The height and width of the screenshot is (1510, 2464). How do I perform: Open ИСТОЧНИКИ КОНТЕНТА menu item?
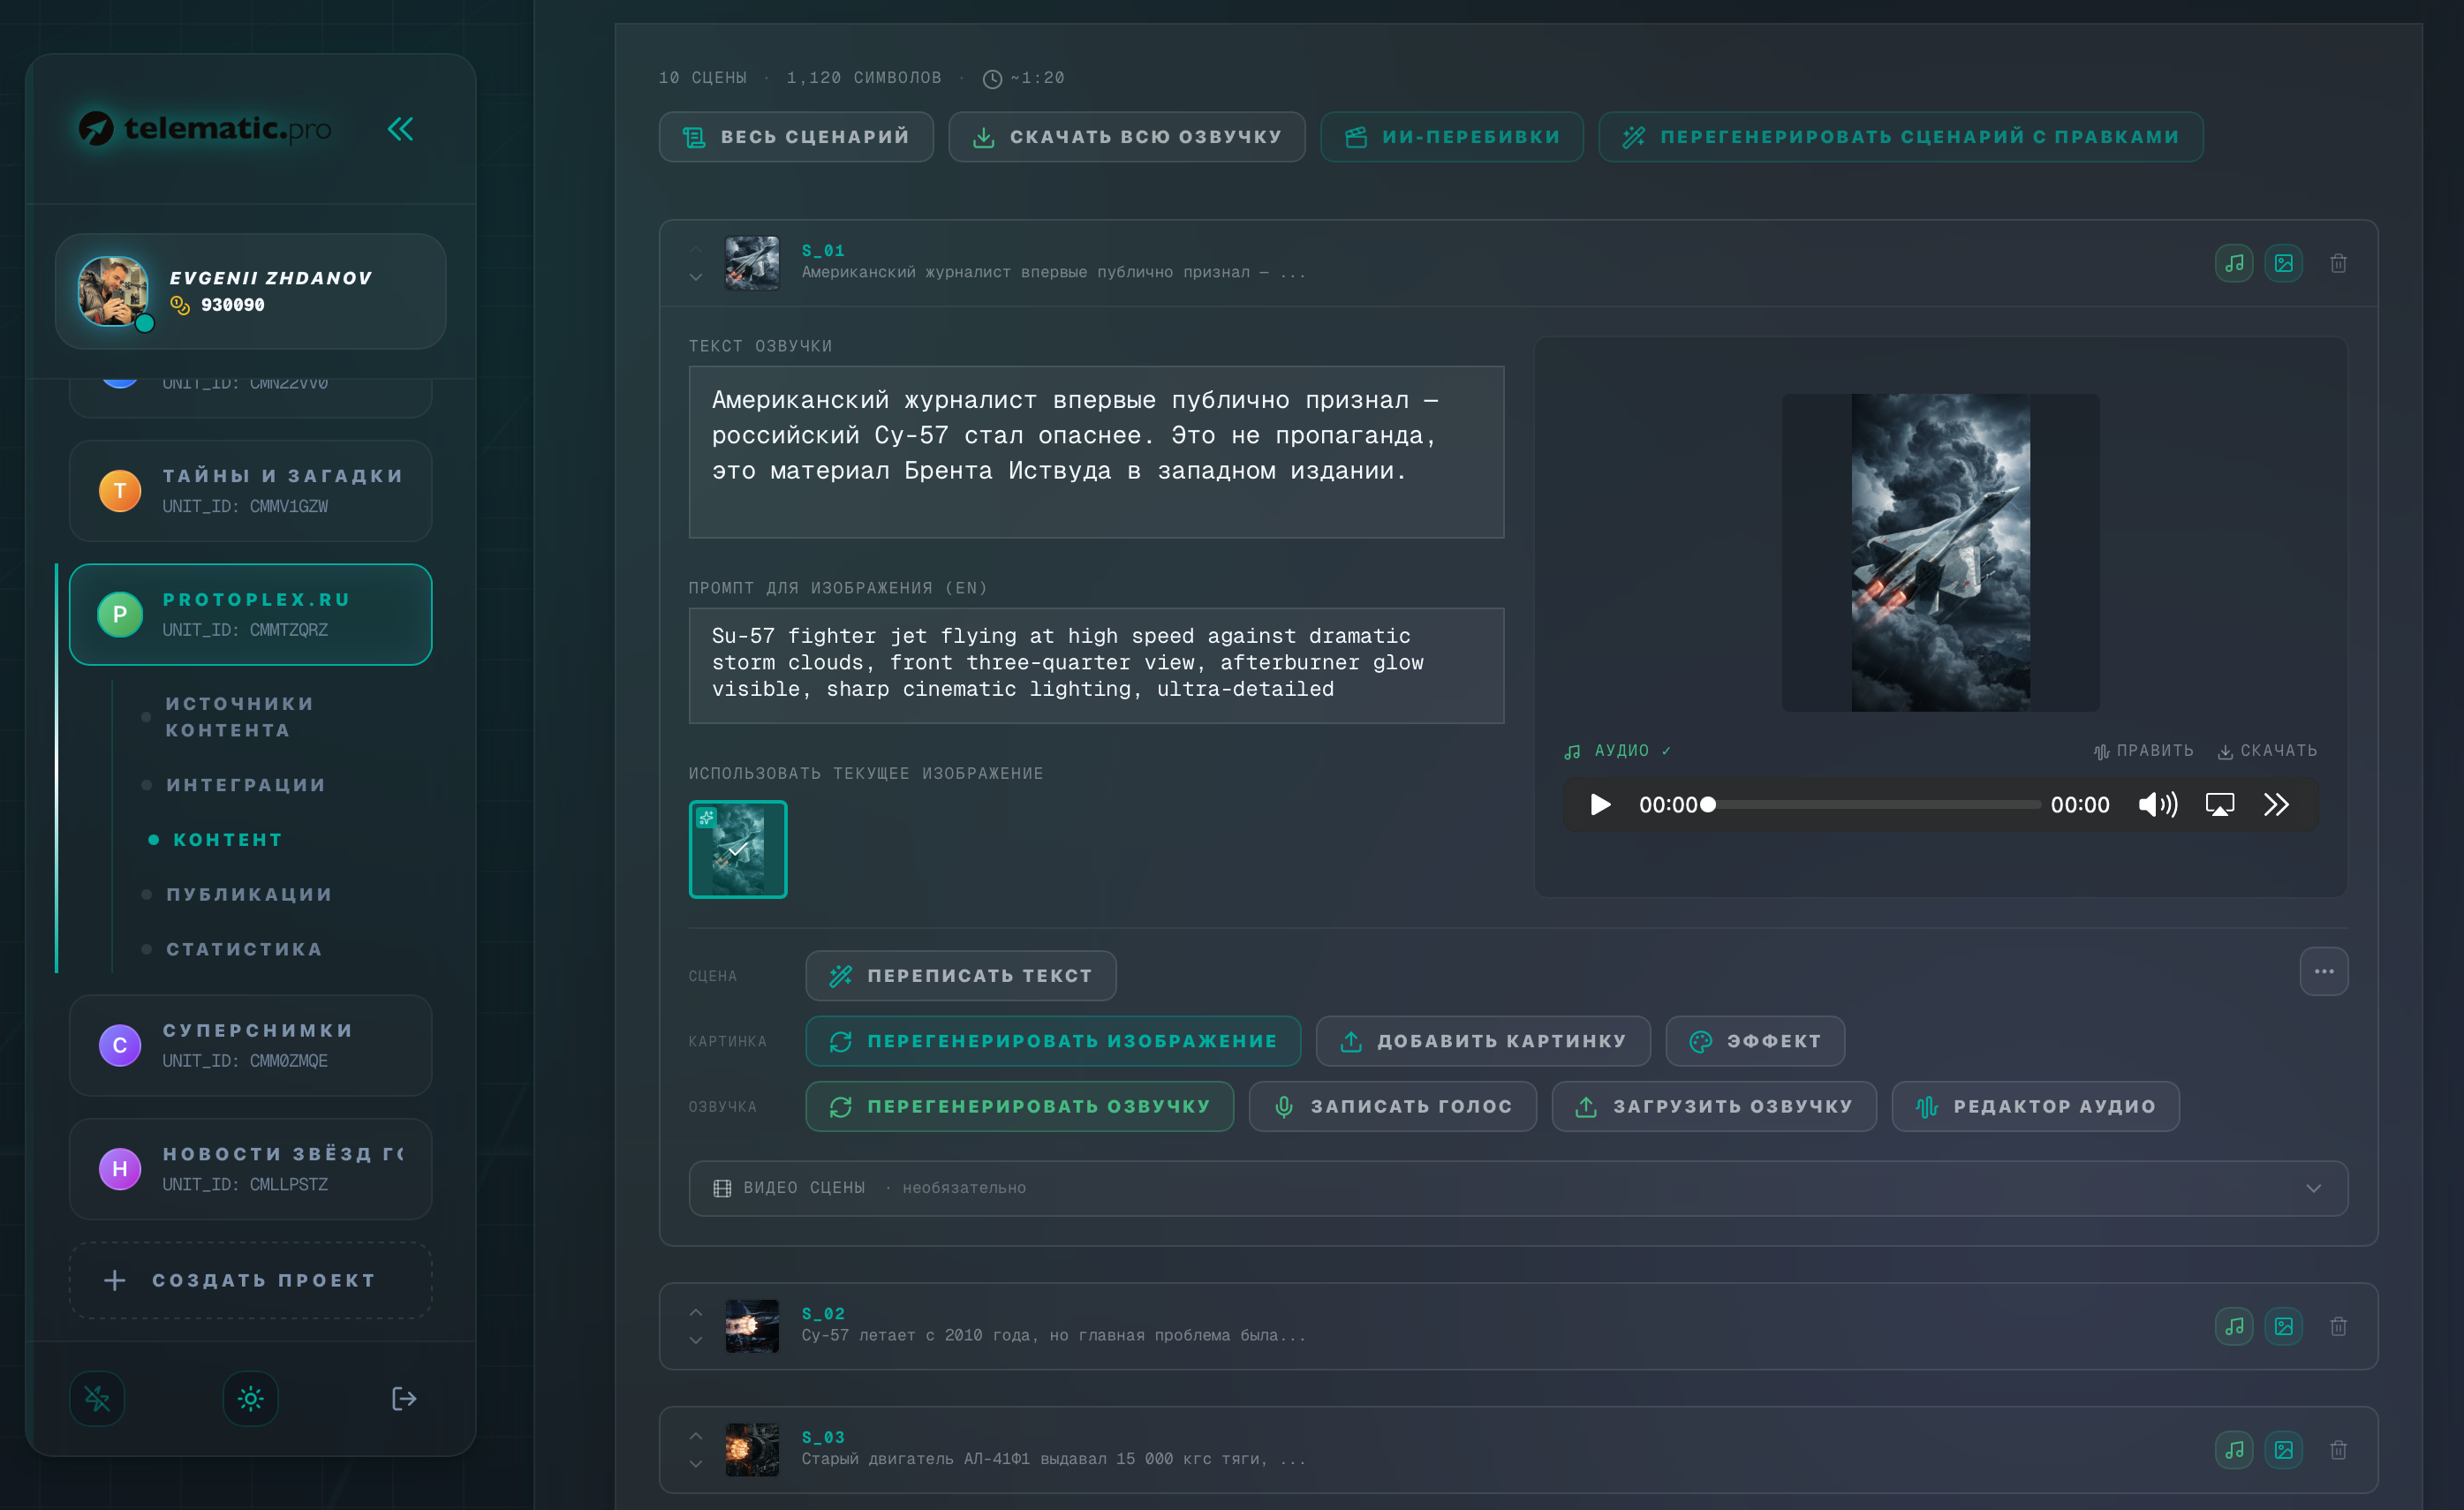pos(240,717)
